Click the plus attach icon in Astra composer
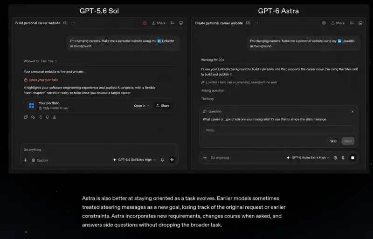This screenshot has height=239, width=373. pyautogui.click(x=205, y=157)
